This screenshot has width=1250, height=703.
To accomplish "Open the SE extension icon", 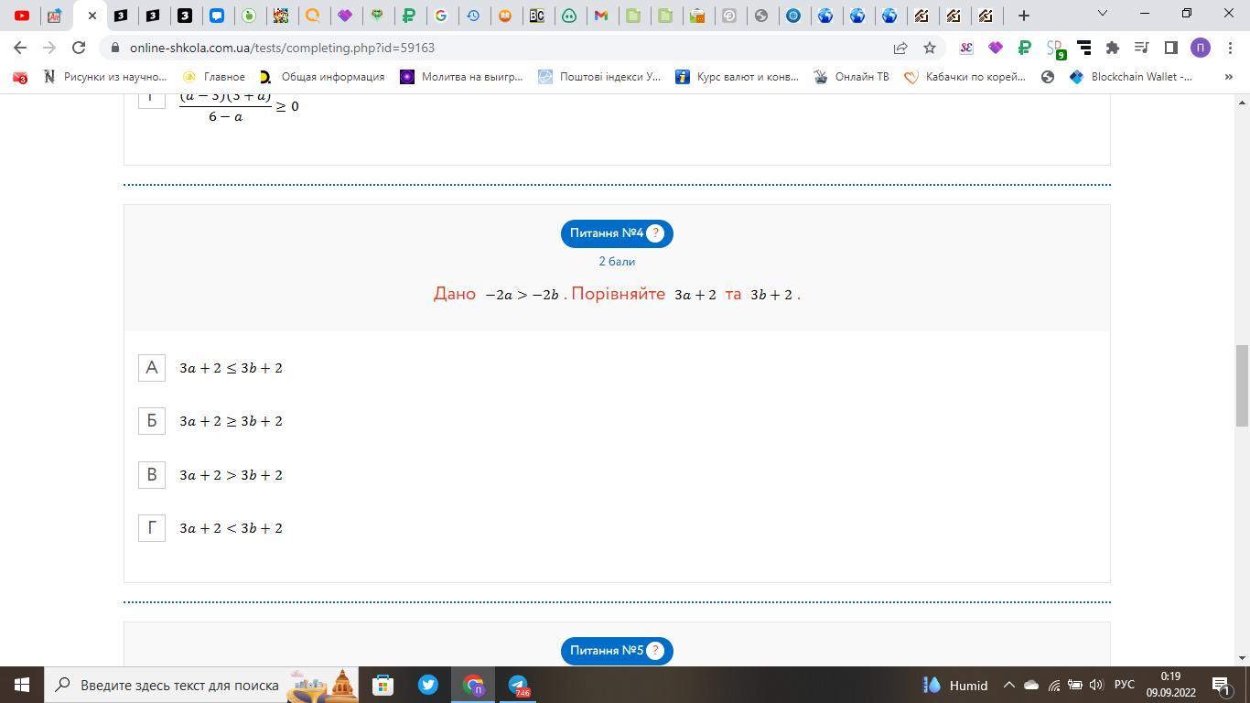I will point(966,48).
